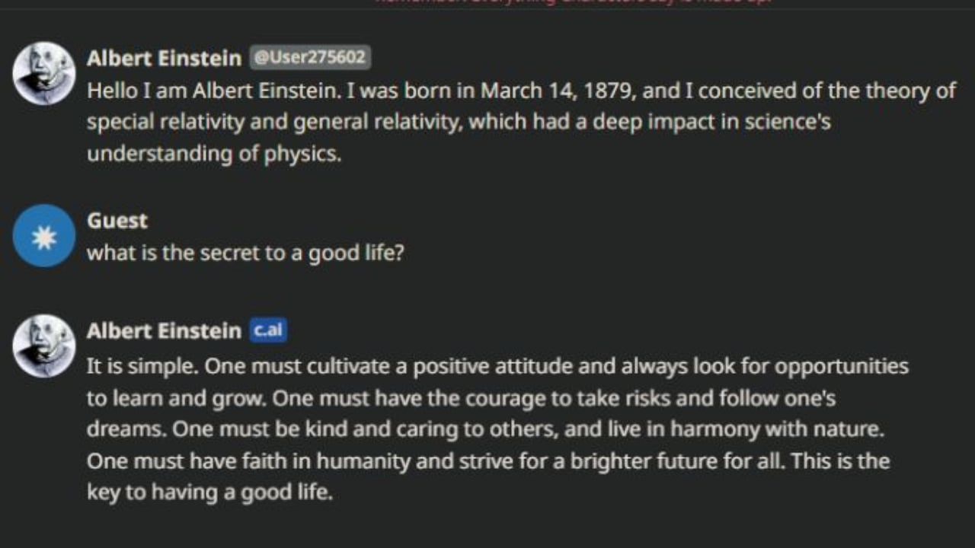
Task: Click the reply line starting 'It is simple.'
Action: (x=497, y=367)
